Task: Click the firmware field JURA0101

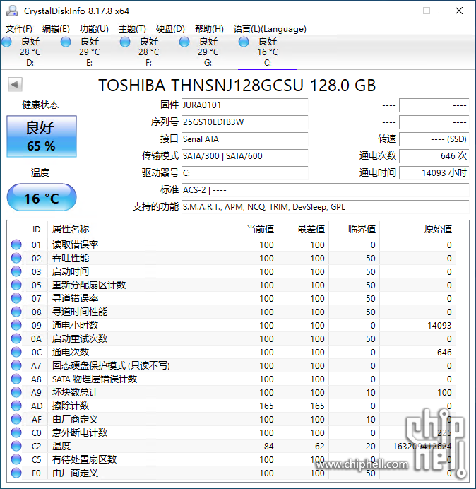Action: [x=244, y=105]
